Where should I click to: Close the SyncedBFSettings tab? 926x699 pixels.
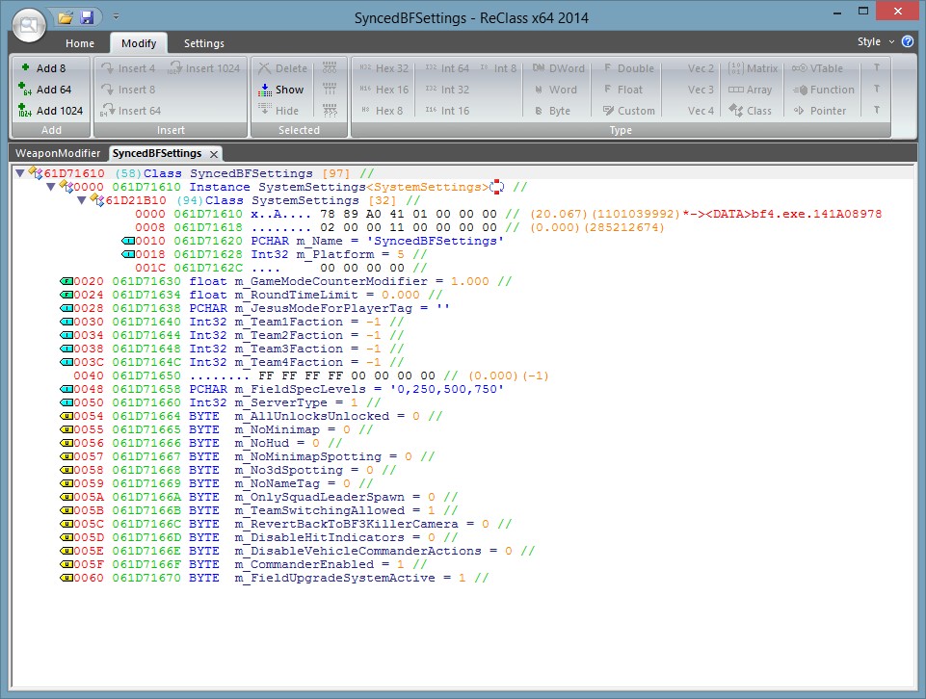(x=214, y=154)
